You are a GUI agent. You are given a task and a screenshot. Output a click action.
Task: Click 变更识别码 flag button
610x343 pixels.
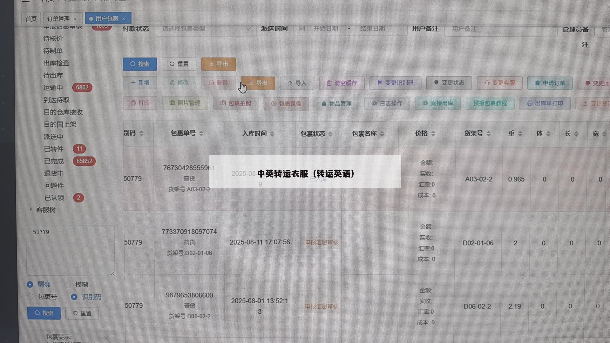click(395, 83)
